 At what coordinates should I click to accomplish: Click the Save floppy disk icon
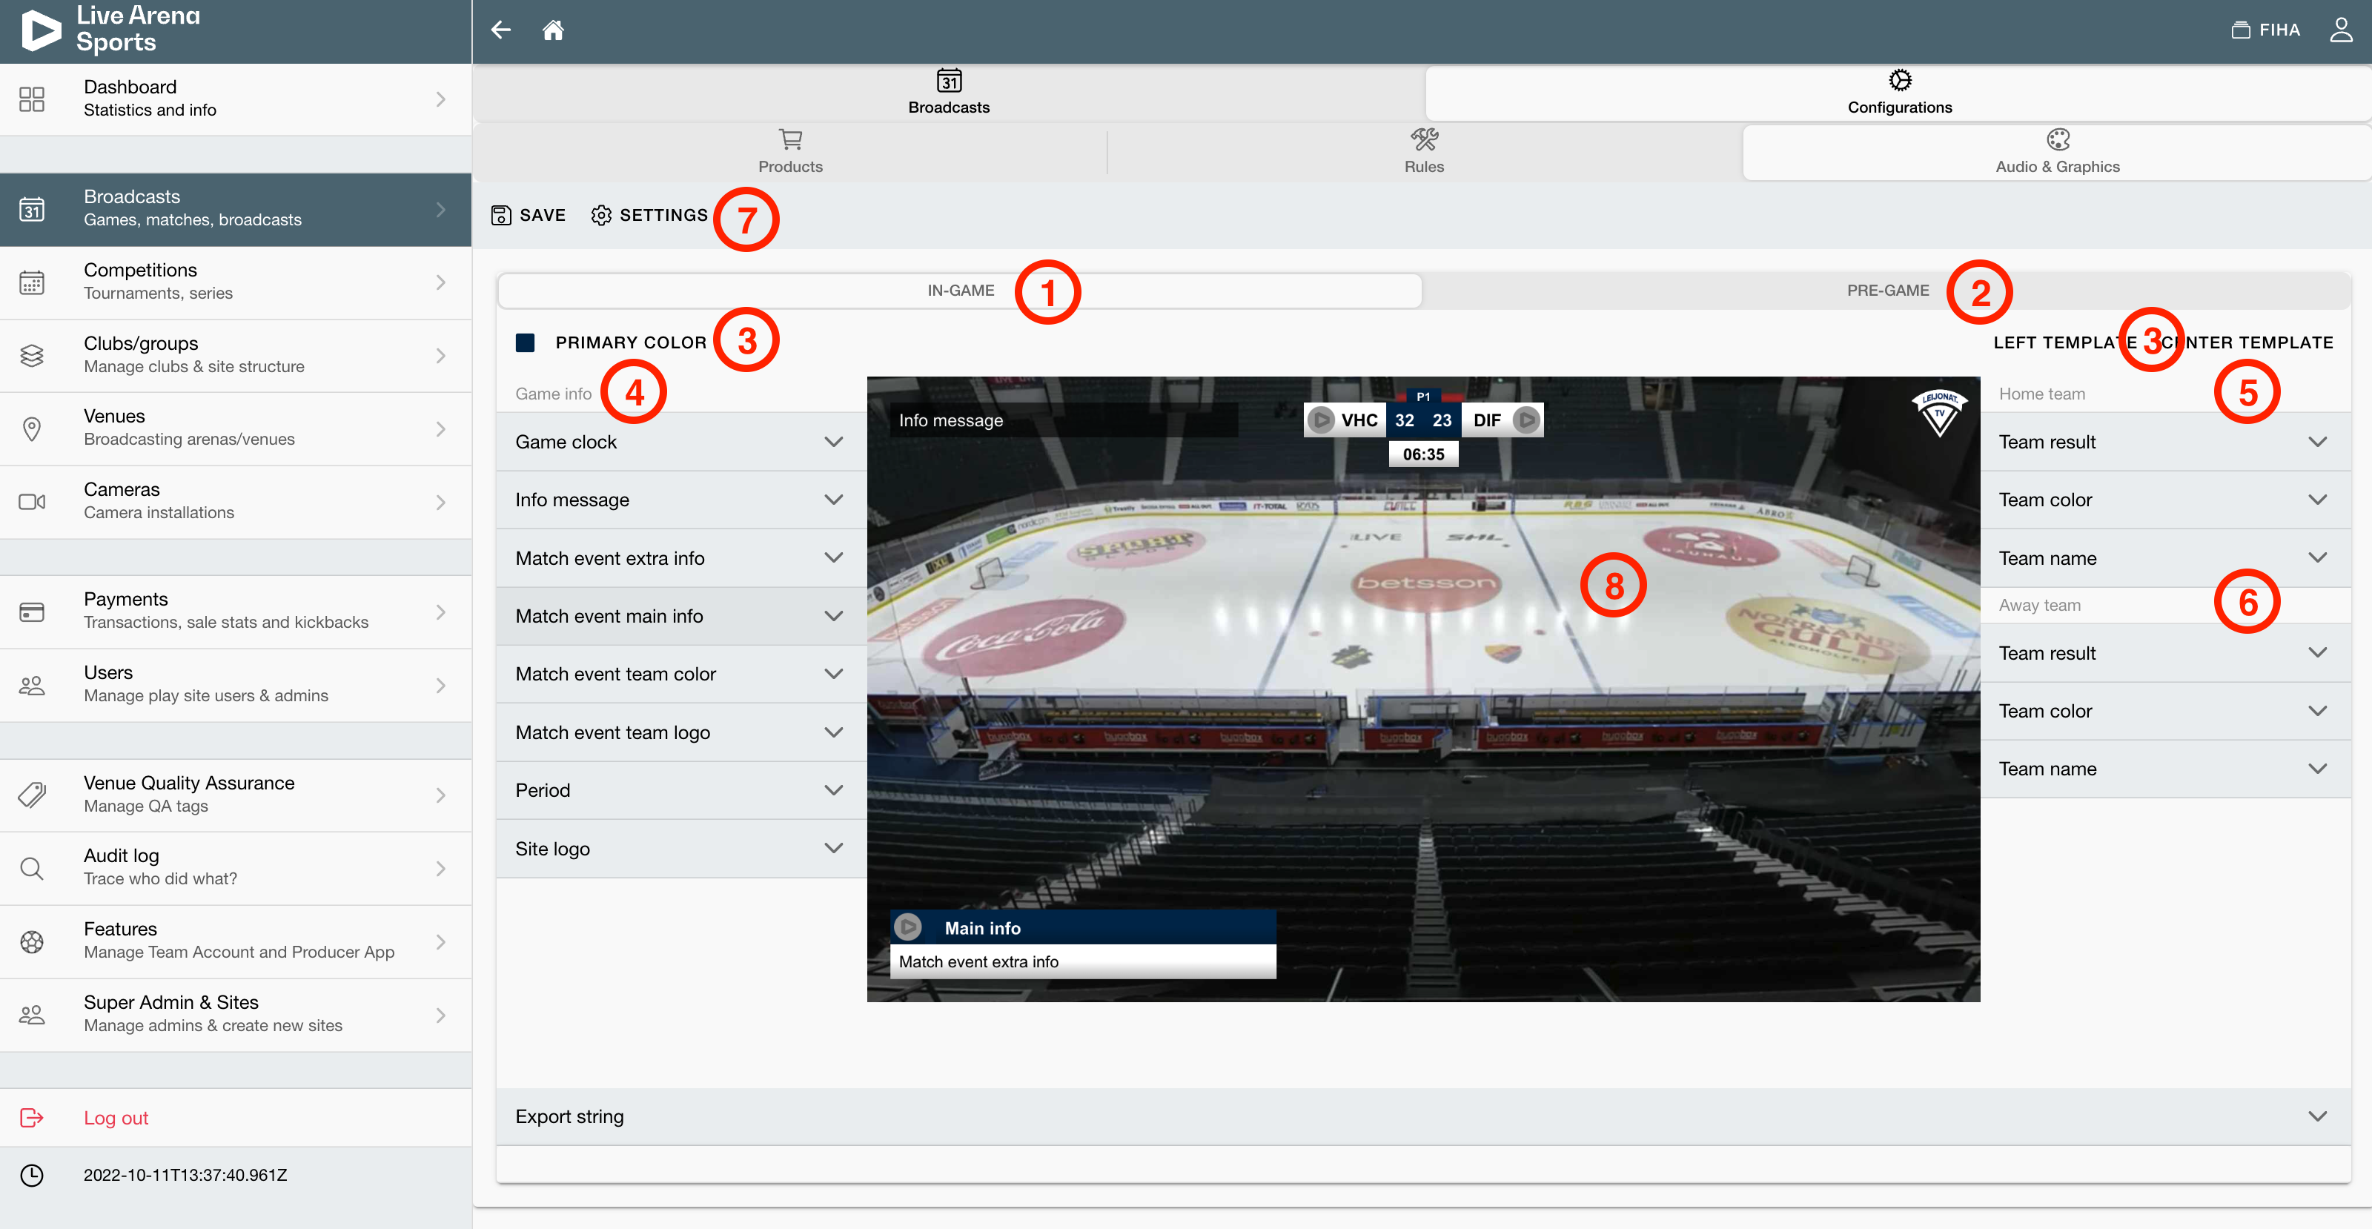[x=501, y=216]
